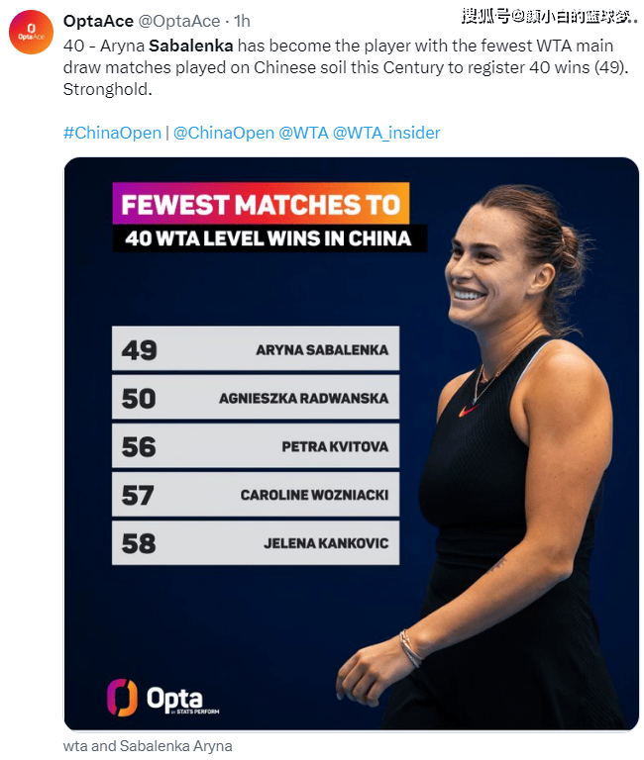Click the @ChinaOpen mention
Screen dimensions: 644x760
(x=224, y=133)
